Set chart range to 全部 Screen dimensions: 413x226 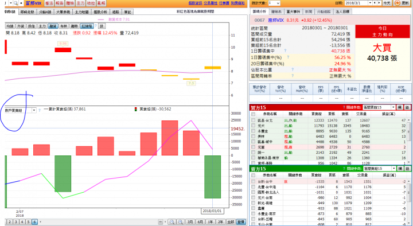point(231,222)
